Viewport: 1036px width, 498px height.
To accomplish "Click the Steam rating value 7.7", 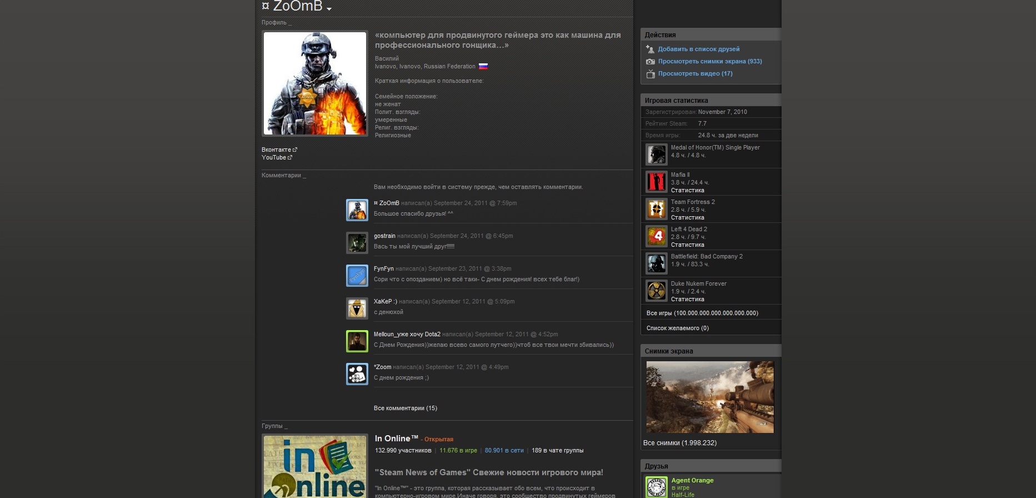I will point(703,123).
